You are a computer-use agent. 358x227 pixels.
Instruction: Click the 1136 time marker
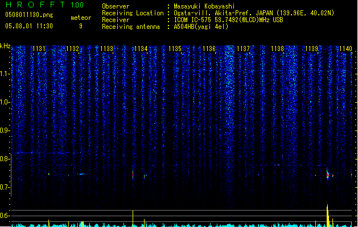coord(209,49)
